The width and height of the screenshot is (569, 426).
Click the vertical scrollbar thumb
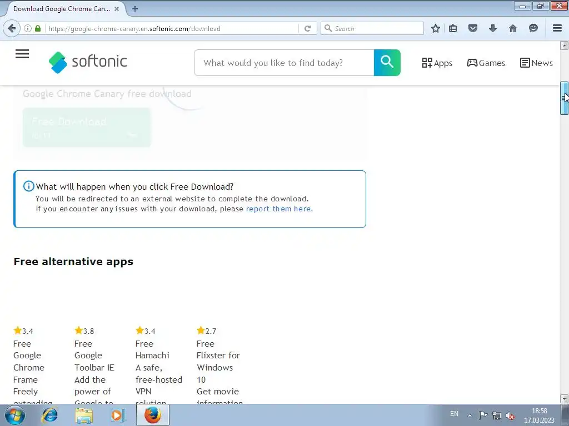pos(564,98)
